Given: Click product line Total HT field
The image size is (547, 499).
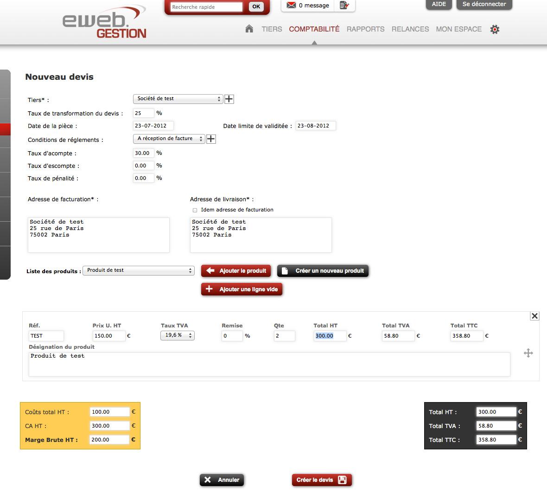Looking at the screenshot, I should click(330, 336).
